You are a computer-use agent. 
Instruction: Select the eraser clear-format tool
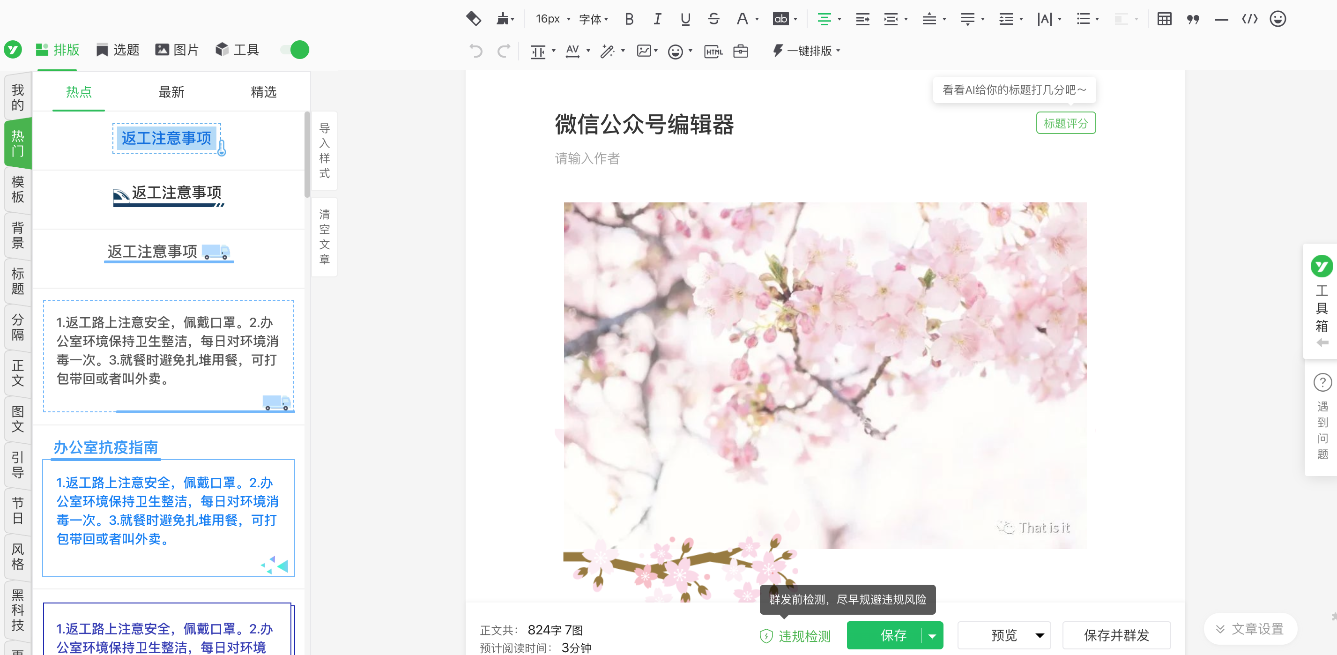coord(473,19)
